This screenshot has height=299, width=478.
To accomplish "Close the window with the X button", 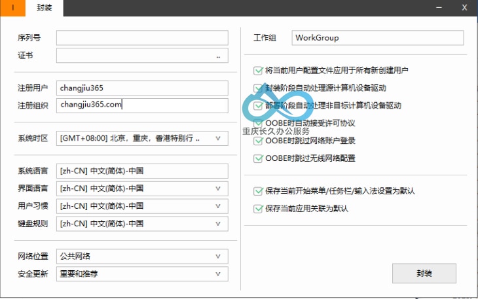I will click(464, 8).
